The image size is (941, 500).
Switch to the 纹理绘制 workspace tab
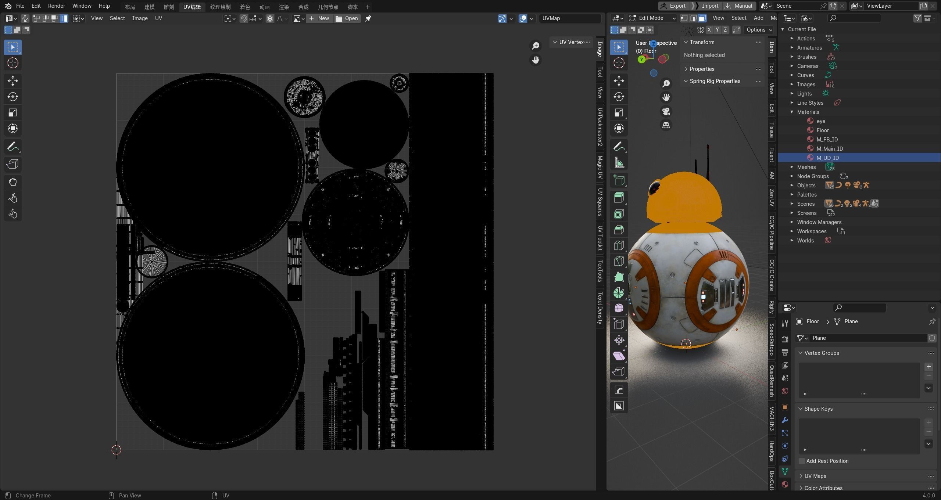coord(221,7)
